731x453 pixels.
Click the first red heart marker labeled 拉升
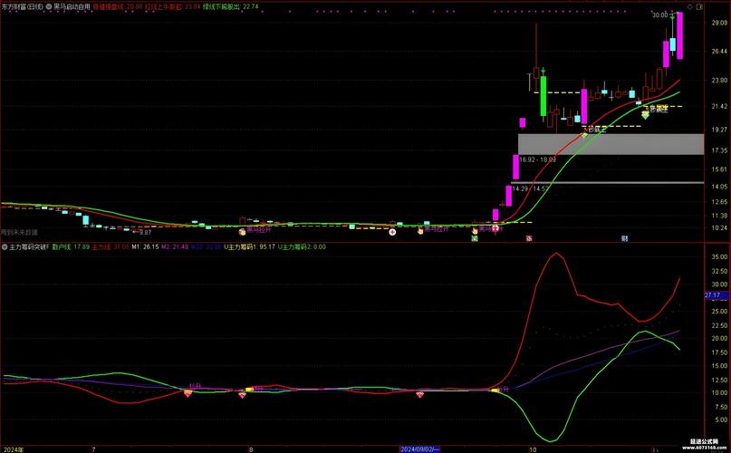tap(188, 395)
